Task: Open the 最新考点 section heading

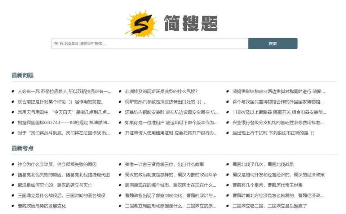Action: click(x=22, y=148)
